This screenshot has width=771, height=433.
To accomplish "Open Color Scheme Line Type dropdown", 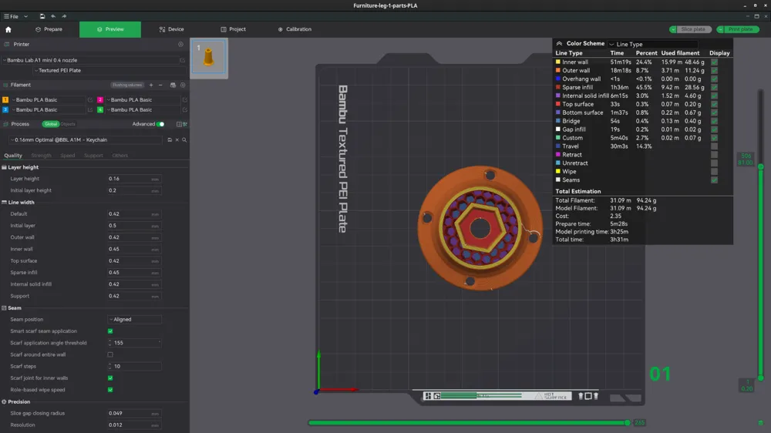I will tap(652, 44).
